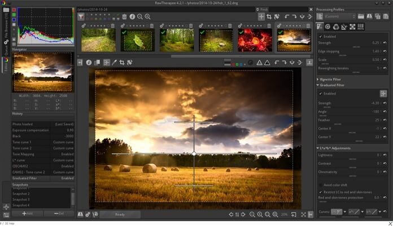This screenshot has width=393, height=226.
Task: Rotate image left in editor toolbar
Action: point(277,63)
